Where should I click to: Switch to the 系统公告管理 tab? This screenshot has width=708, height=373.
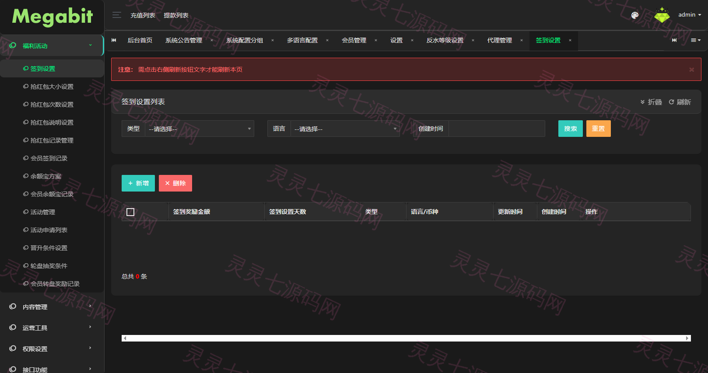click(184, 40)
